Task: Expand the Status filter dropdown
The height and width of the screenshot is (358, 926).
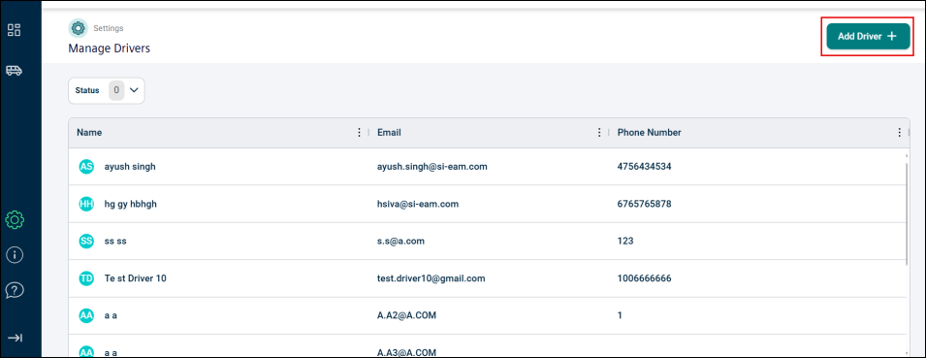Action: (x=107, y=90)
